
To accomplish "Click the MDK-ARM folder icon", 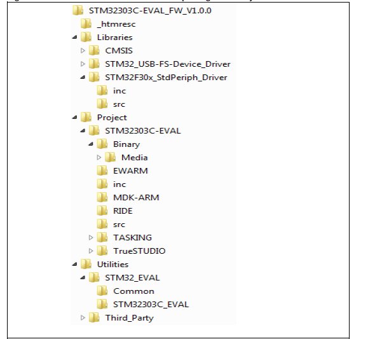I will coord(102,197).
